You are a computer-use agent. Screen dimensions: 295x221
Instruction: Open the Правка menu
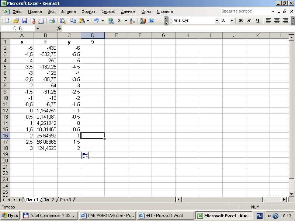pyautogui.click(x=35, y=11)
